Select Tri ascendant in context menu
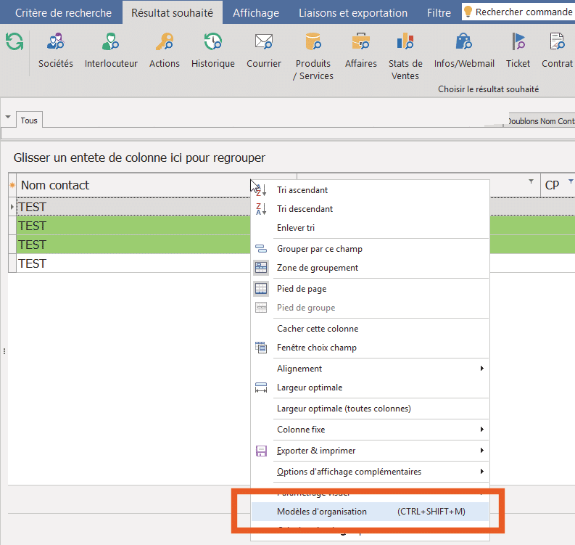Viewport: 575px width, 545px height. (x=302, y=190)
